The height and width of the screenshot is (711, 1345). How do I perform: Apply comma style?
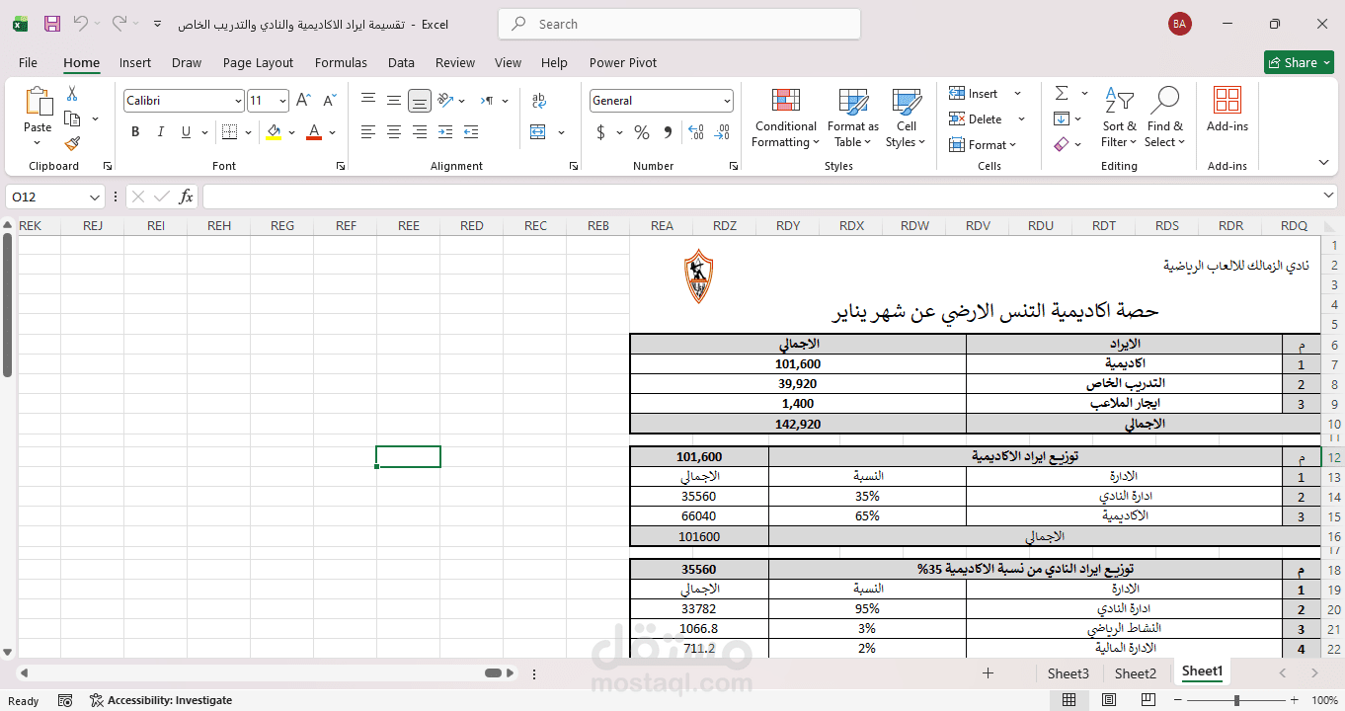668,132
